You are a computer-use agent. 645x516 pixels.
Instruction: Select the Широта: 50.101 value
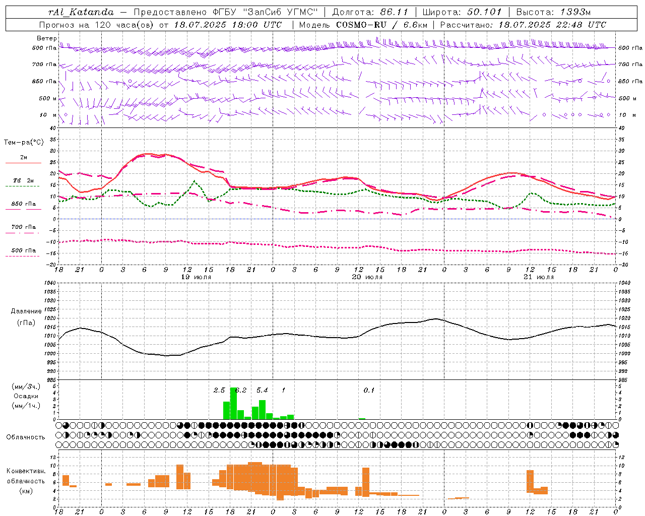click(x=462, y=12)
